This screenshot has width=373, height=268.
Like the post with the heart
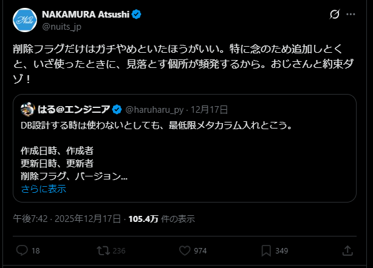pyautogui.click(x=185, y=250)
